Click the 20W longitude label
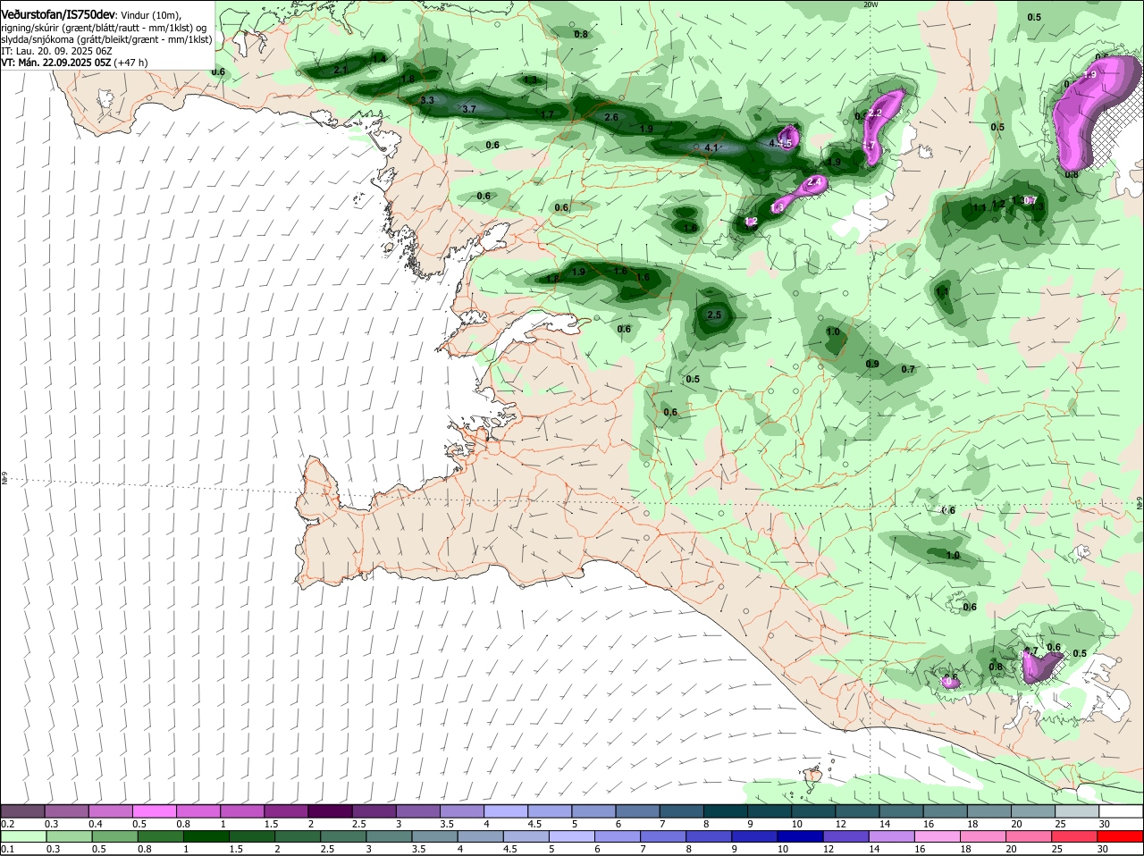Viewport: 1144px width, 856px height. 871,4
